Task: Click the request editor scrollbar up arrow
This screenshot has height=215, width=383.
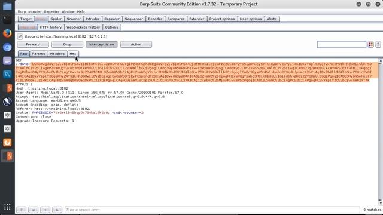Action: 381,60
